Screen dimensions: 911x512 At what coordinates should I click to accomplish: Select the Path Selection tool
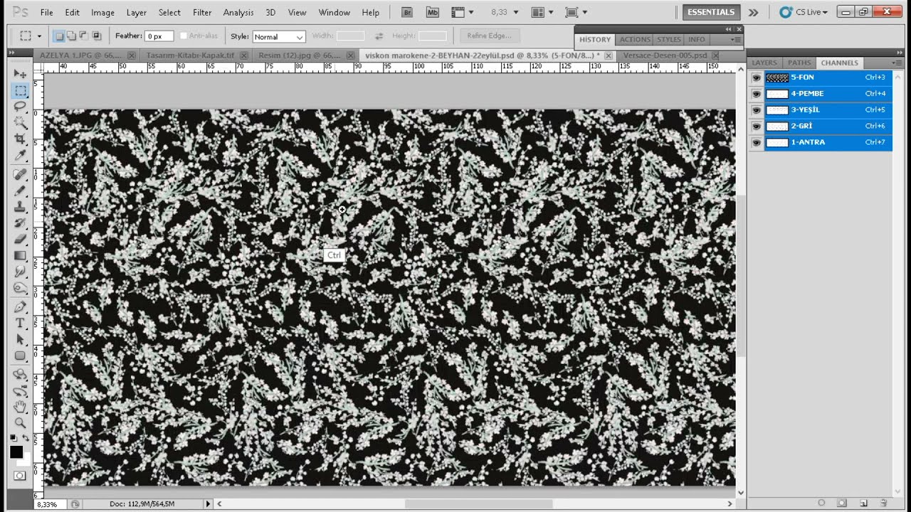[x=20, y=340]
